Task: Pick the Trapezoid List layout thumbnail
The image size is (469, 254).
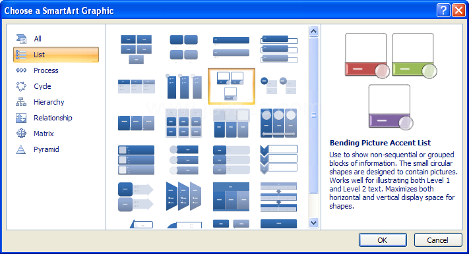Action: (x=183, y=196)
